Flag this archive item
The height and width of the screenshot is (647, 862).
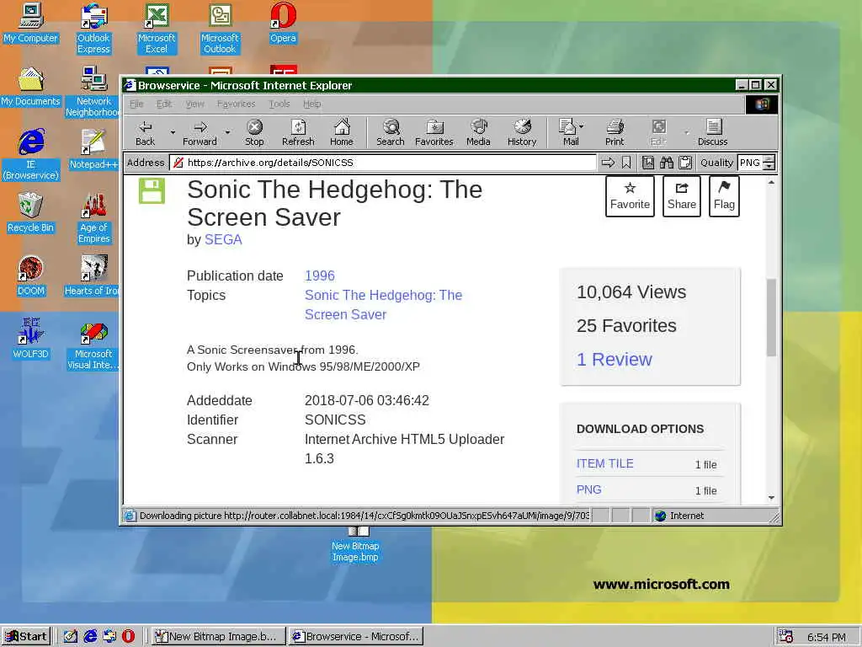coord(724,196)
